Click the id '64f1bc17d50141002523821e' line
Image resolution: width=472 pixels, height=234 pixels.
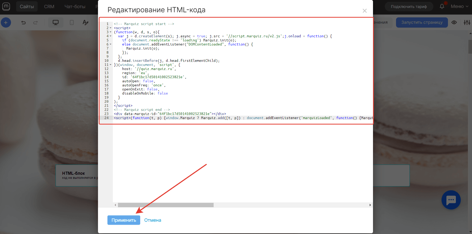click(154, 77)
